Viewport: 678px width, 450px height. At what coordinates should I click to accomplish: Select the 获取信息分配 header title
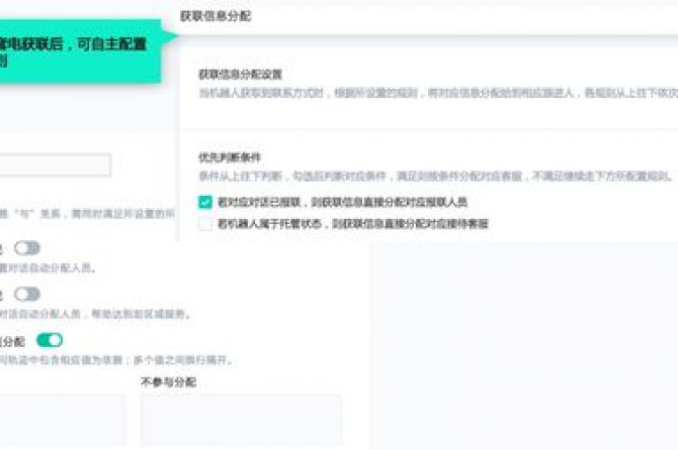click(x=215, y=17)
